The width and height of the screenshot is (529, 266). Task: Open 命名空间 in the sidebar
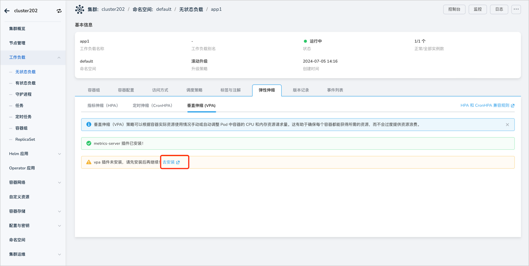[17, 240]
